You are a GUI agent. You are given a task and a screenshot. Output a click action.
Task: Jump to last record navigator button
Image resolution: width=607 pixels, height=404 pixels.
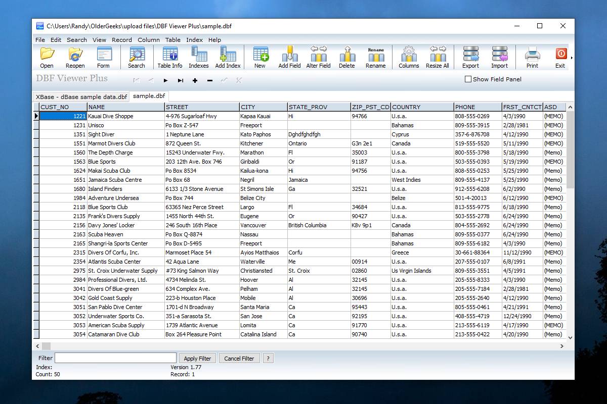tap(181, 80)
